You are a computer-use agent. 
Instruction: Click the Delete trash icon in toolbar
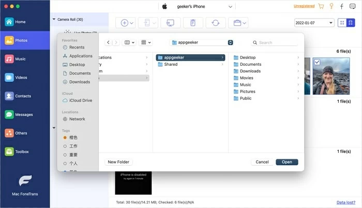tap(193, 23)
